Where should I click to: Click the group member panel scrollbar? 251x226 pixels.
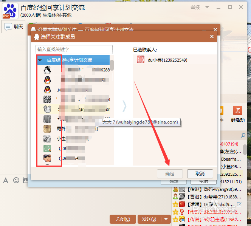coord(245,150)
